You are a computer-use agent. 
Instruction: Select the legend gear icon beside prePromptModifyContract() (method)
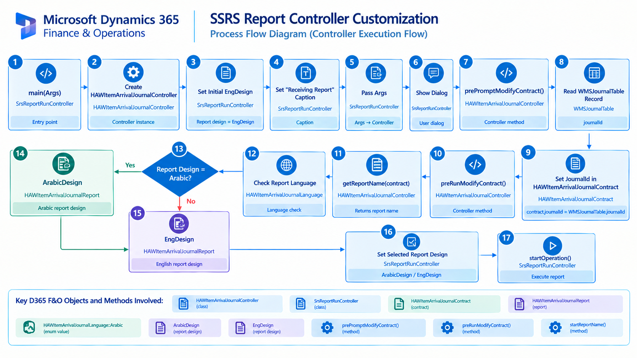327,328
